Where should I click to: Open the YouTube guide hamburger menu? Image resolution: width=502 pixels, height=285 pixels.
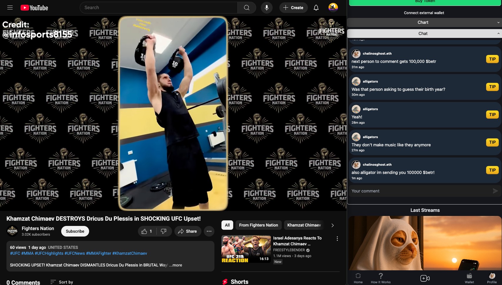10,8
